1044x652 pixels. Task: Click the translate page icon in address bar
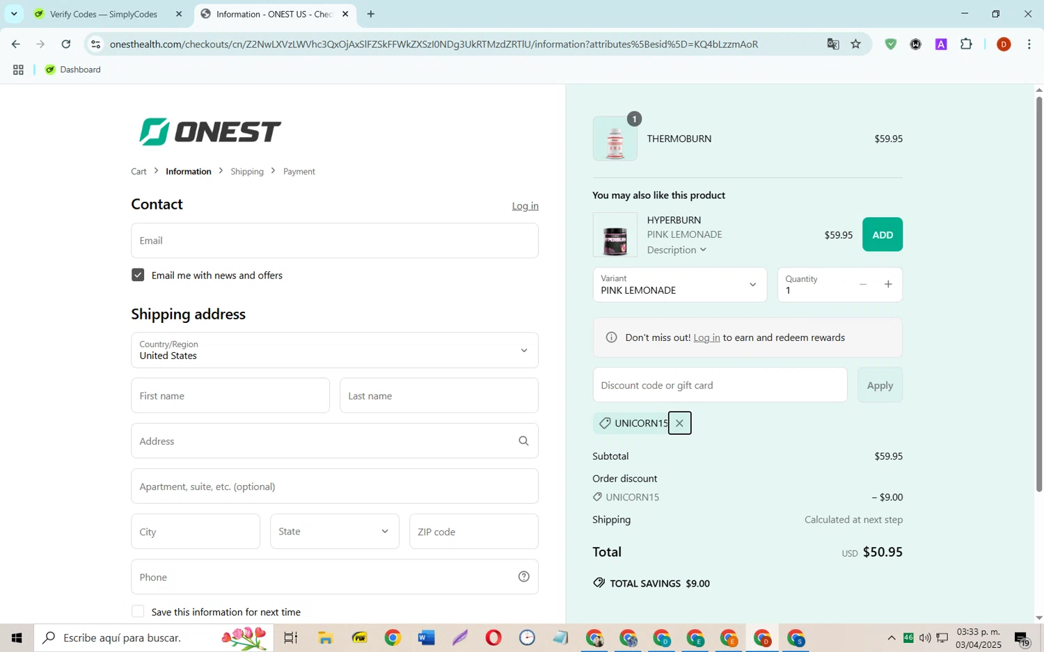point(832,45)
